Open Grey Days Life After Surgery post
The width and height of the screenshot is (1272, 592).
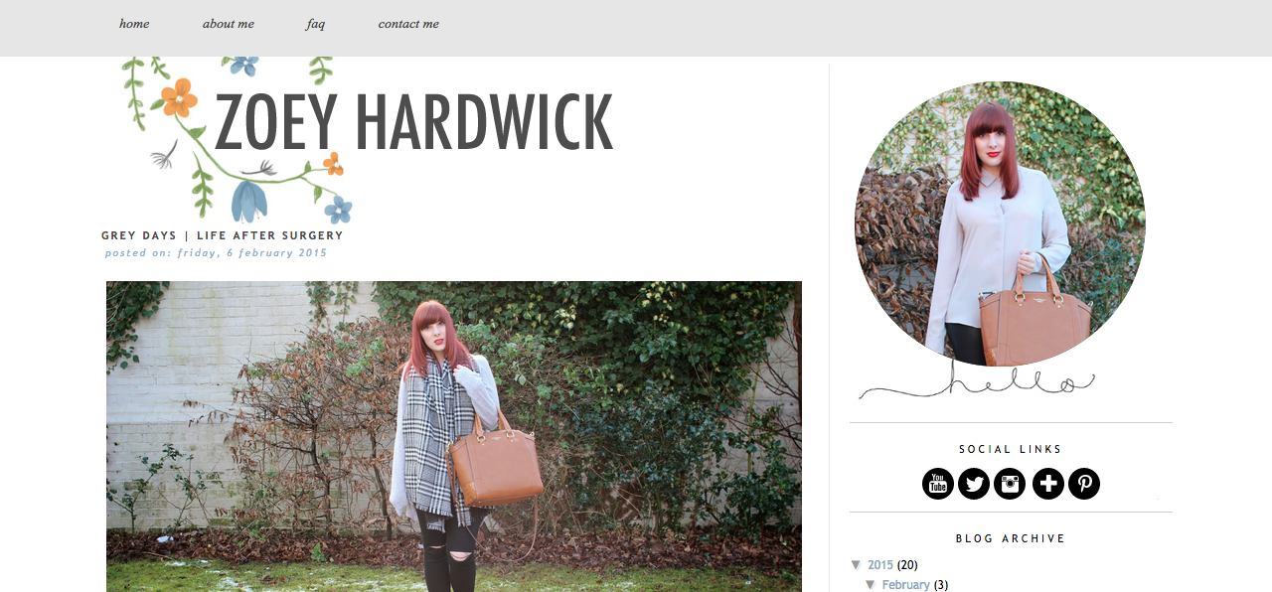223,235
